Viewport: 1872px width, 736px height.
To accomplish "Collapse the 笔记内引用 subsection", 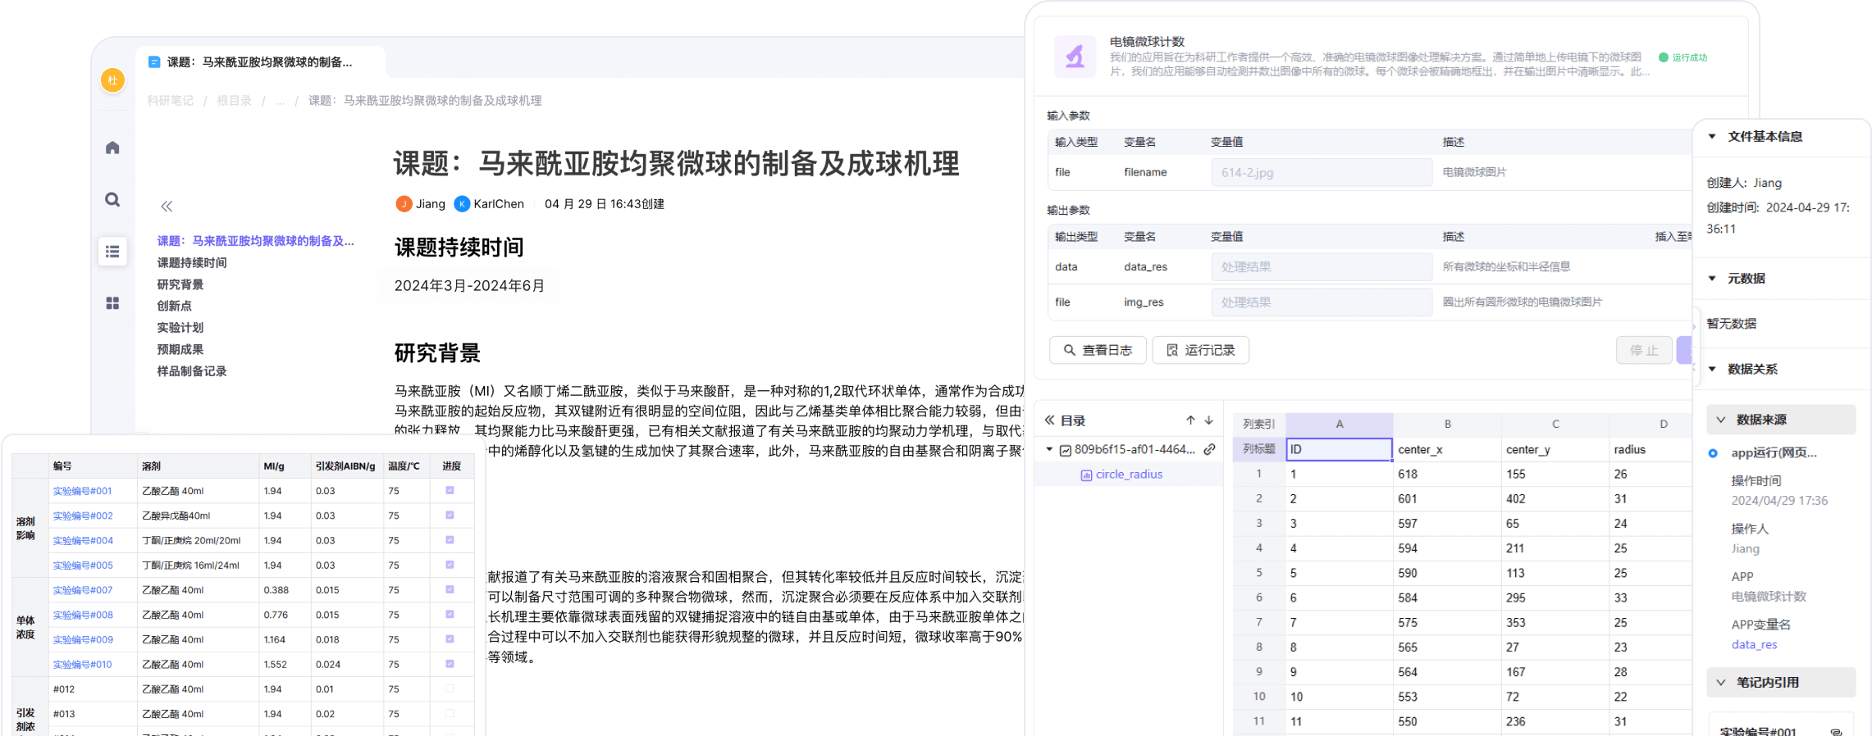I will [1721, 683].
